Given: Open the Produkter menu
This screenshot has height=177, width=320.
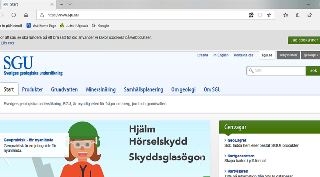Looking at the screenshot, I should point(32,89).
